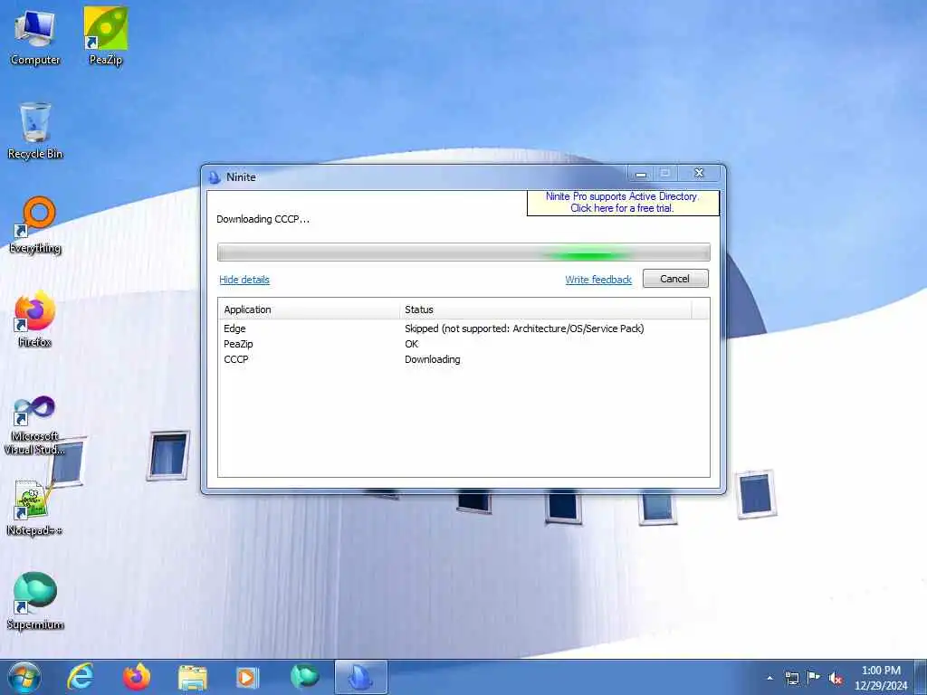Show hidden tray icons arrow
927x695 pixels.
pos(769,678)
